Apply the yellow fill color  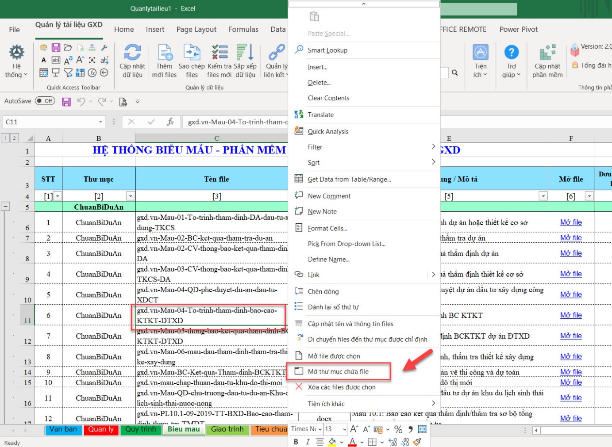[x=332, y=442]
